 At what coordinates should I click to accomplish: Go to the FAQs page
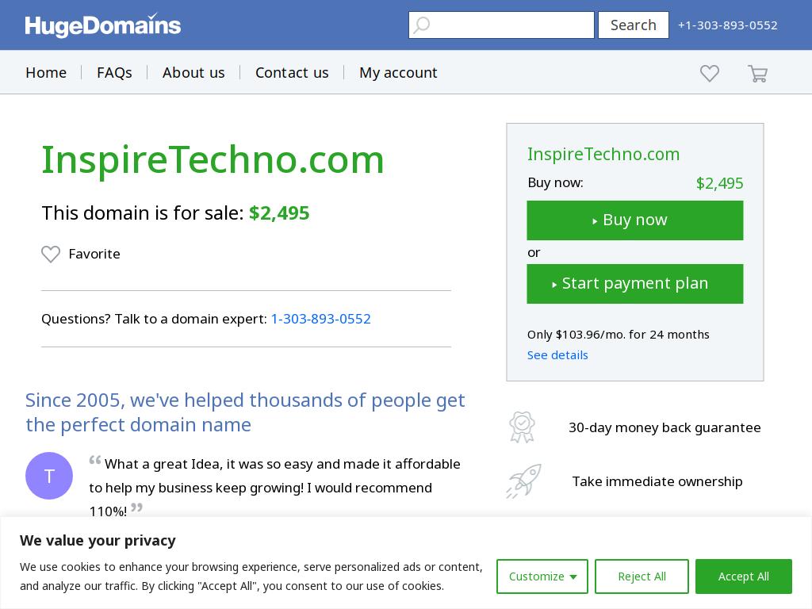pos(114,72)
